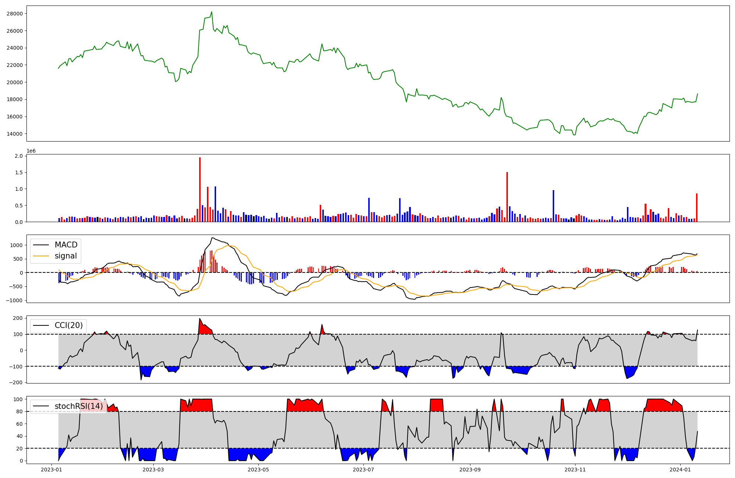Select the 2023-03 date label on the x-axis
Screen dimensions: 735x478
[x=153, y=470]
